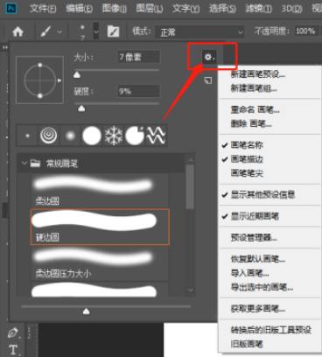Choose 旧版画笔 menu item
The width and height of the screenshot is (322, 357).
pos(247,344)
